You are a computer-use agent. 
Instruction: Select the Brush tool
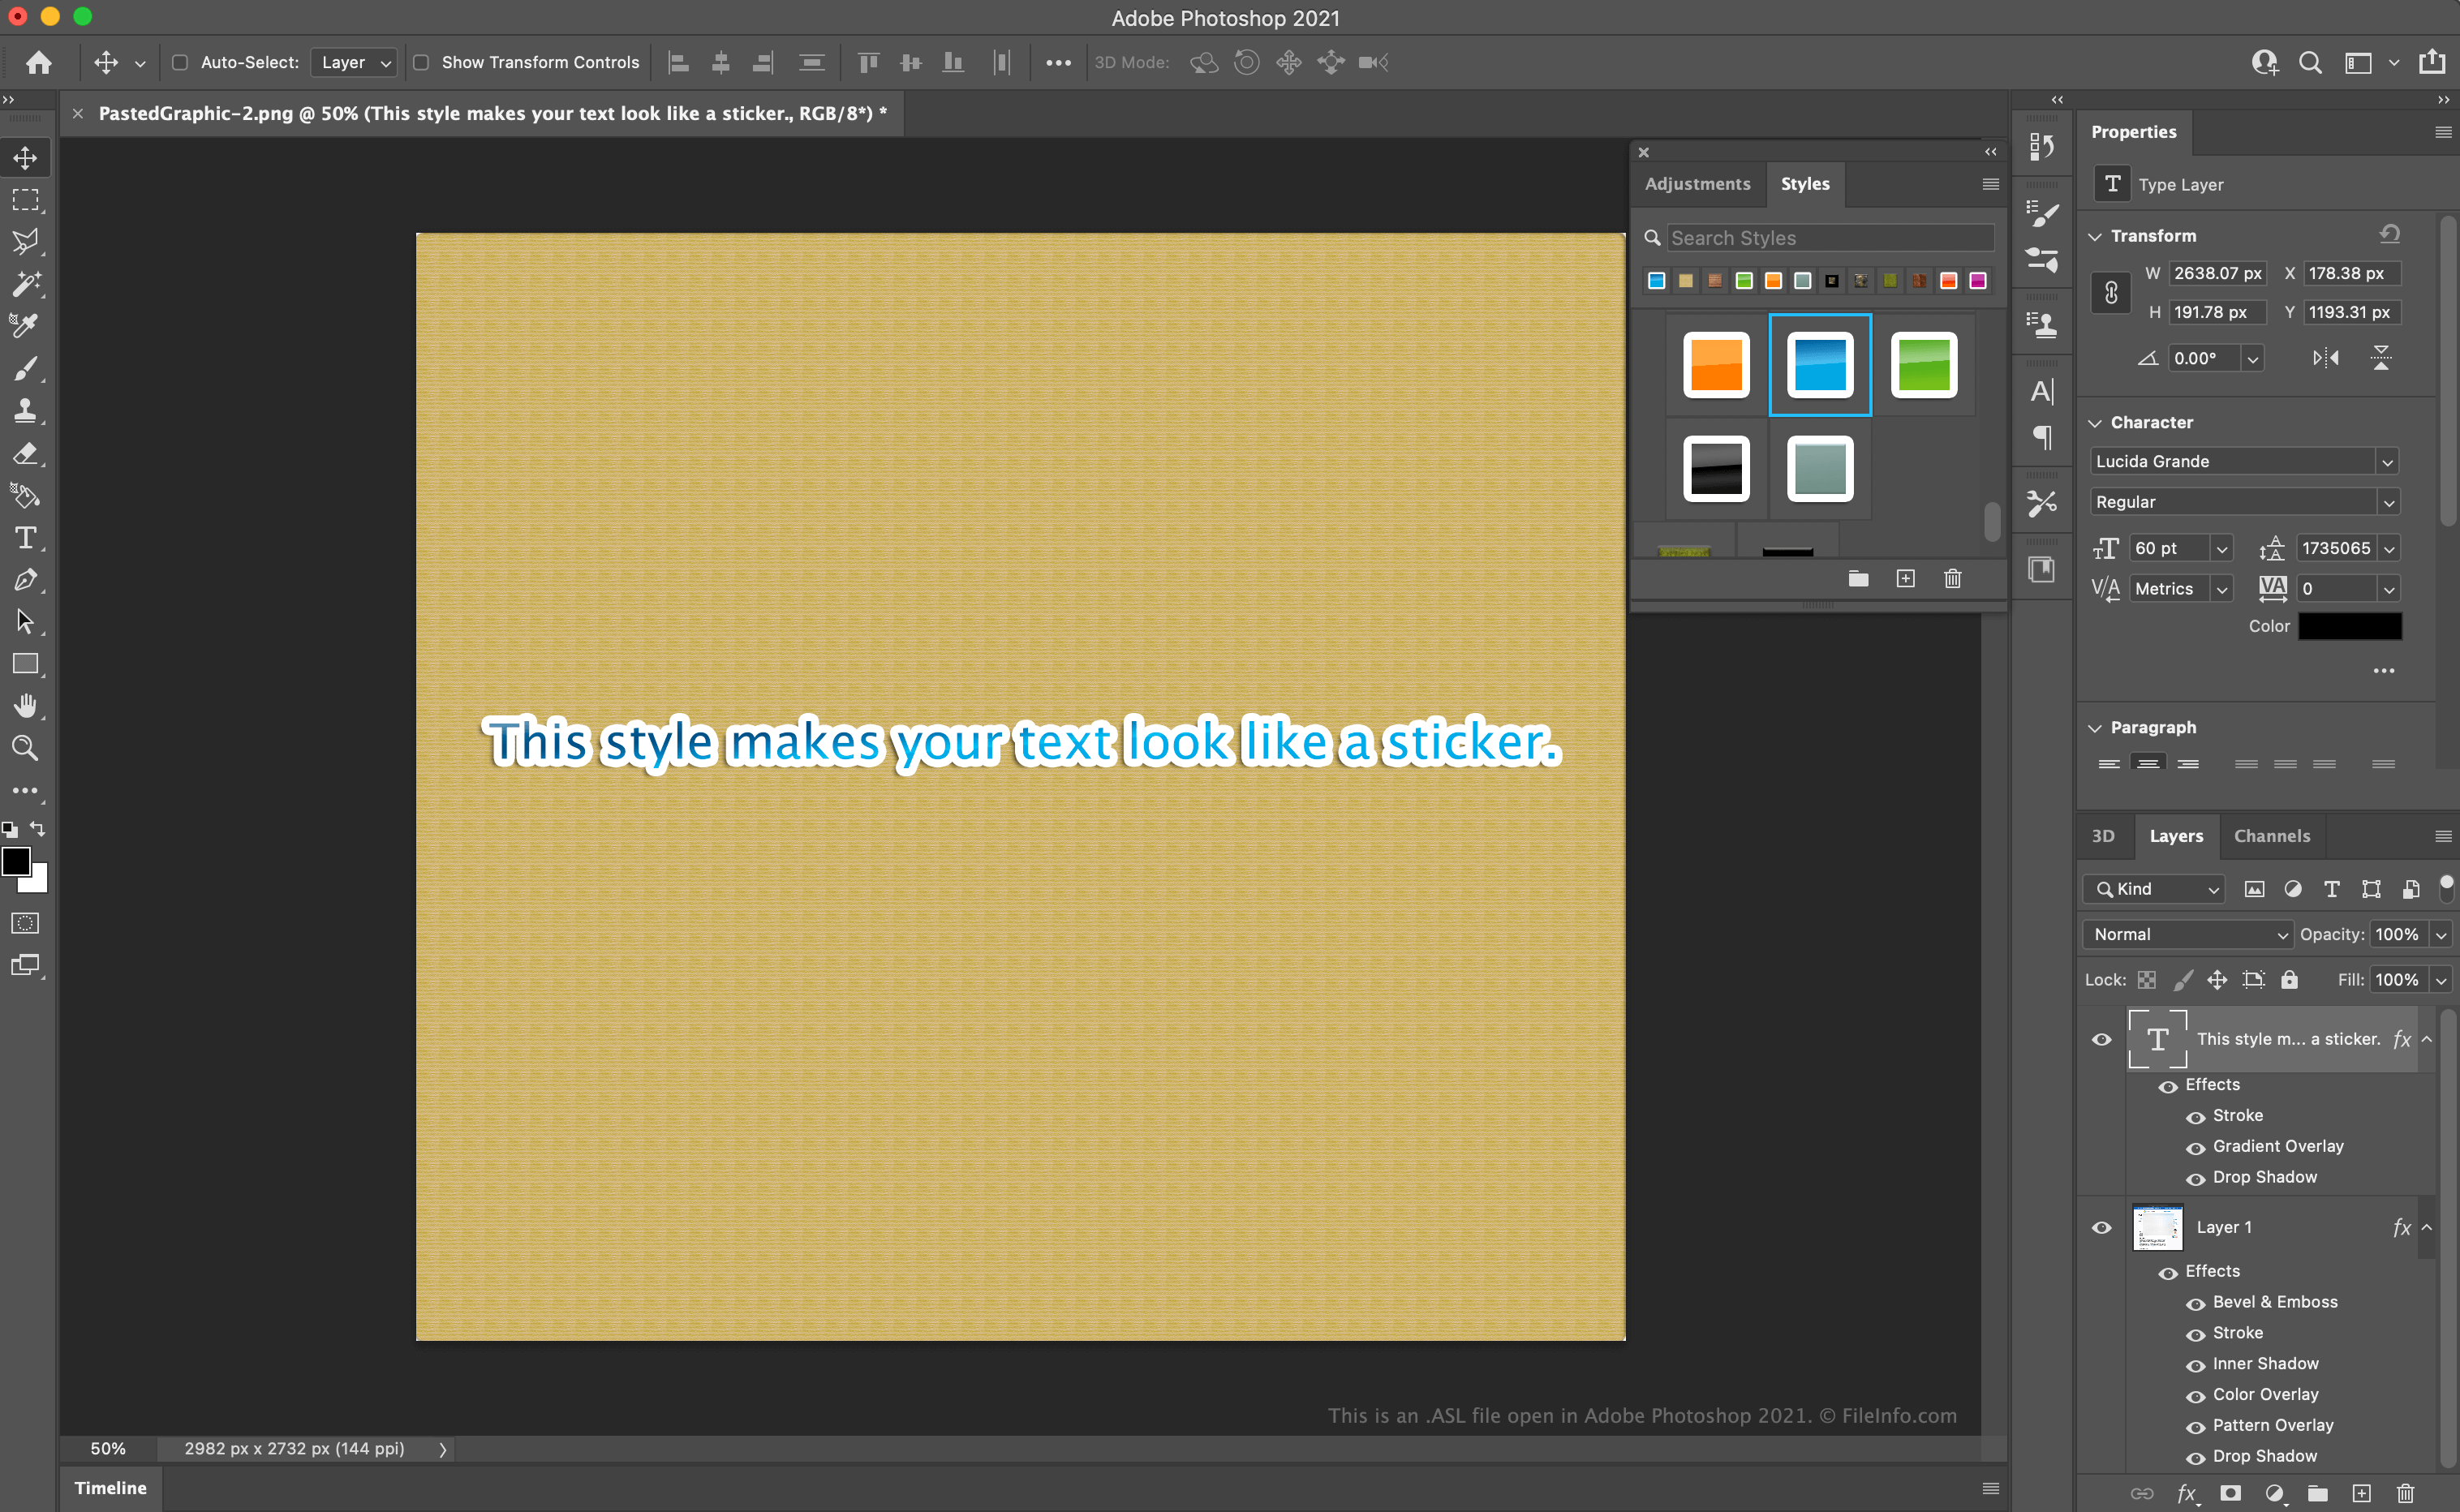coord(23,367)
